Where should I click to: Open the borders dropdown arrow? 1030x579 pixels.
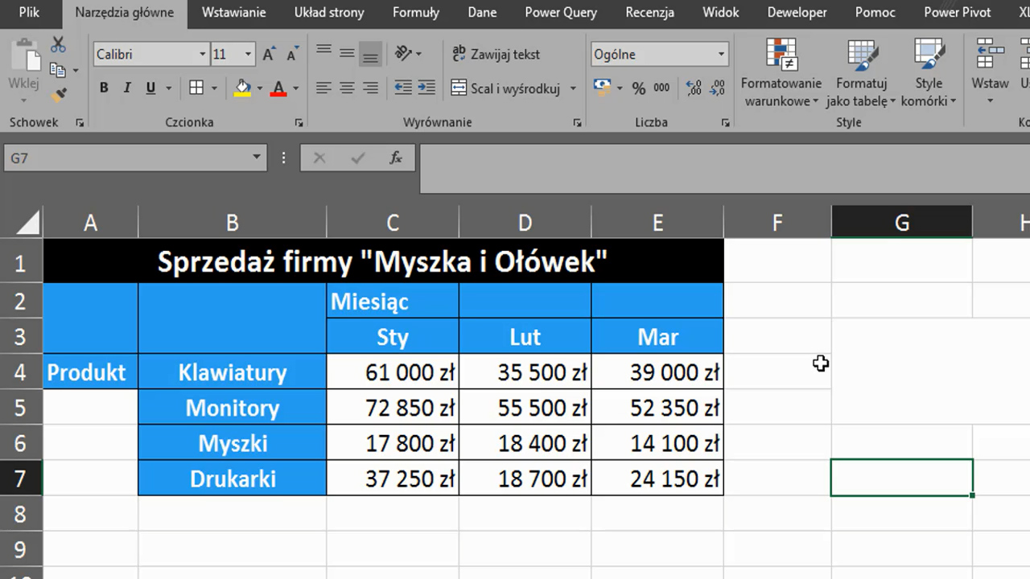[215, 88]
